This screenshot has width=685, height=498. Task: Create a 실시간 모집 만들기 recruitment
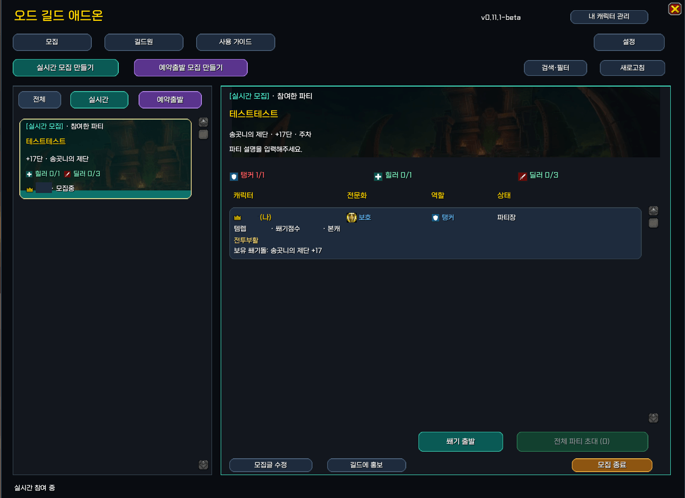[66, 68]
